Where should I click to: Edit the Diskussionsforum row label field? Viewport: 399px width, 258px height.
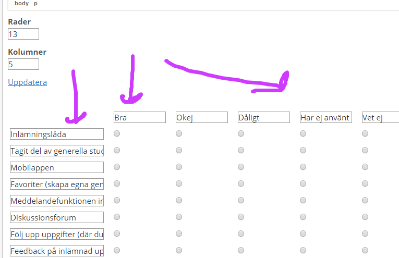coord(57,217)
